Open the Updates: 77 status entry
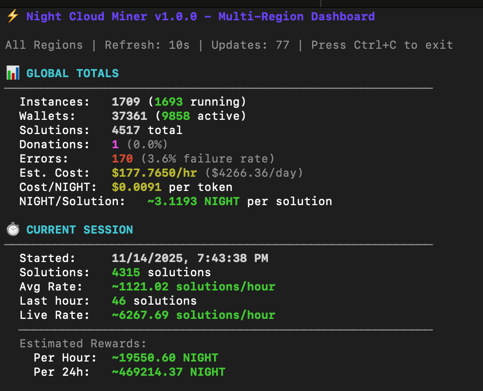 coord(250,45)
